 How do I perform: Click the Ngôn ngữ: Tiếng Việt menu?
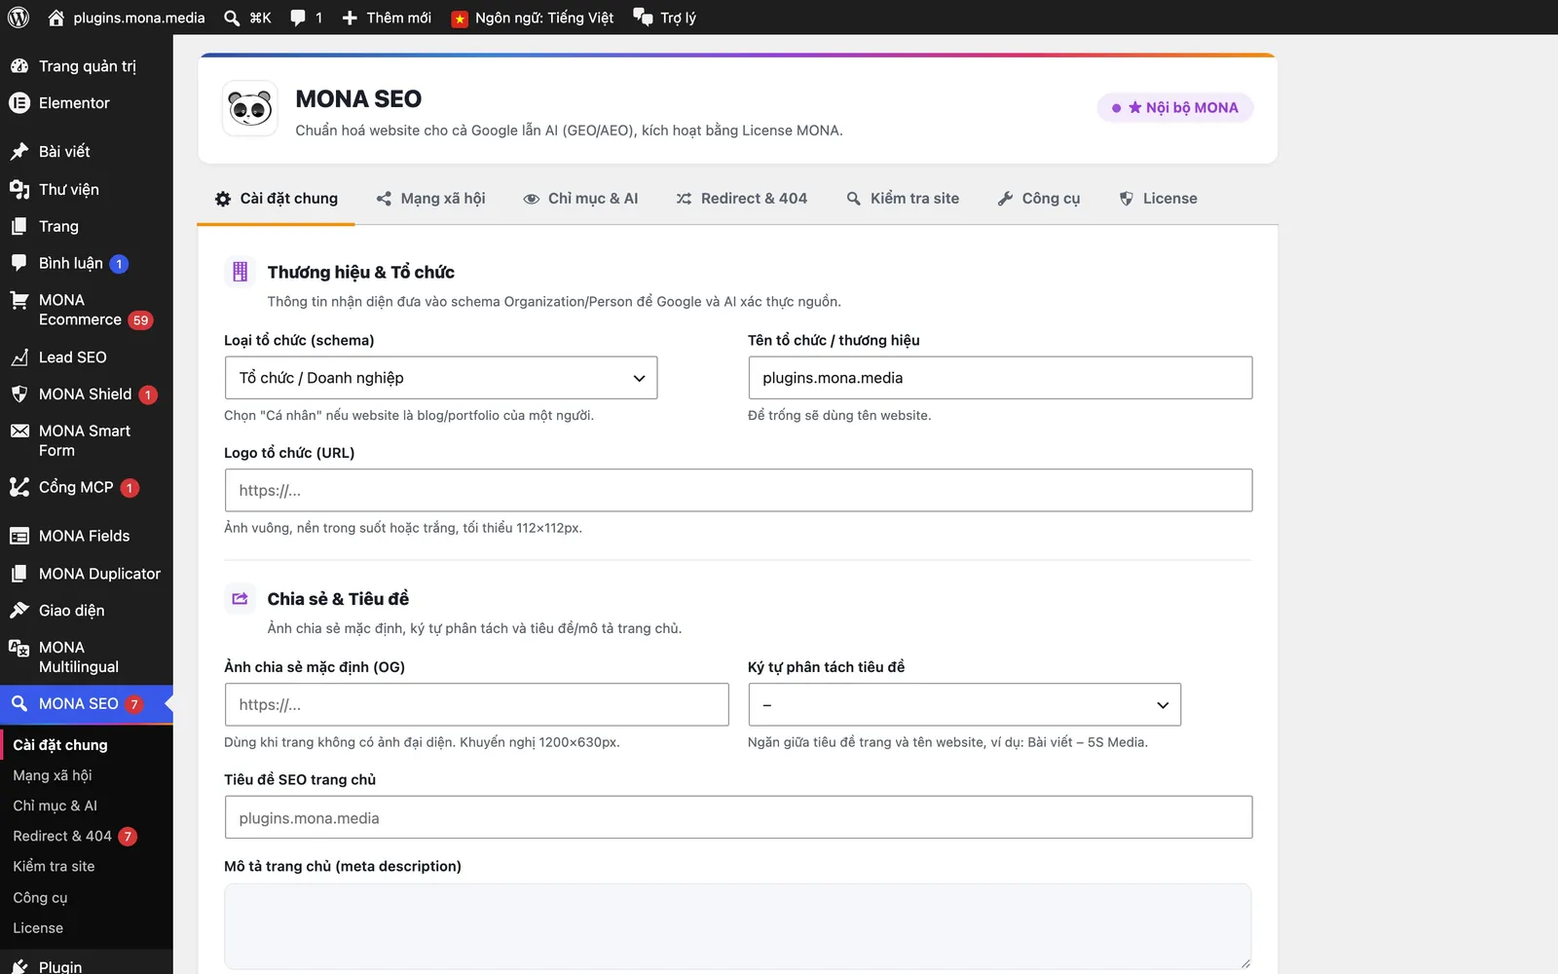tap(533, 18)
